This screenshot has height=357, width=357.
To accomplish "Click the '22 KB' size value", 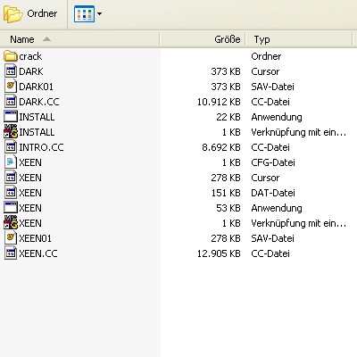I will 228,117.
